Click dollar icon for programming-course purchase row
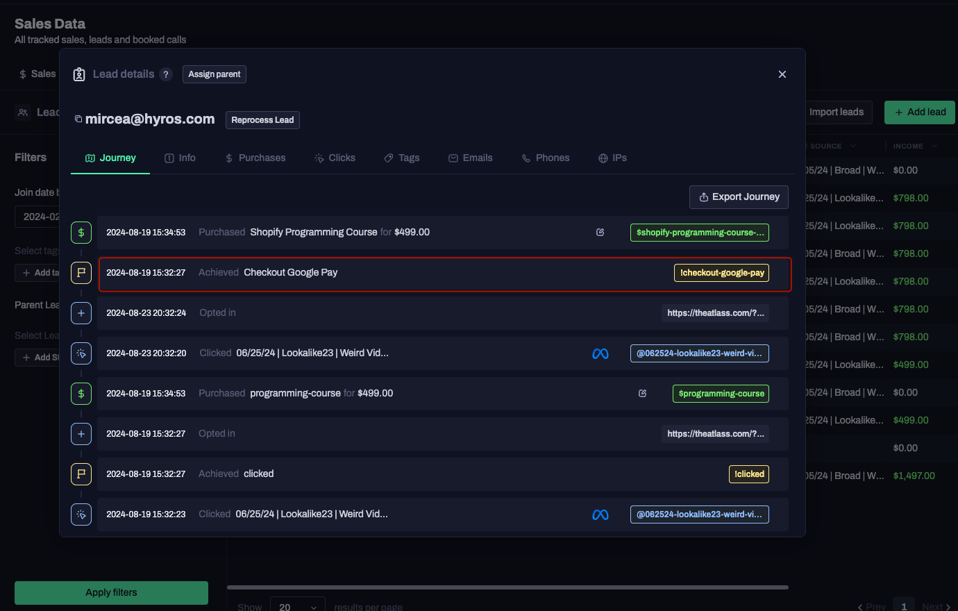The width and height of the screenshot is (958, 611). [x=81, y=394]
